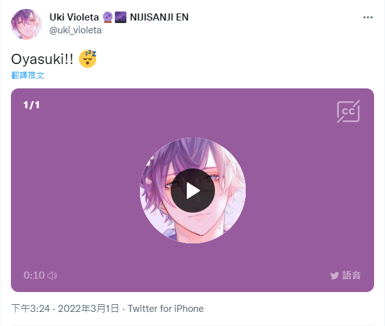Viewport: 385px width, 326px height.
Task: Open Uki Violeta's profile avatar
Action: pos(26,24)
